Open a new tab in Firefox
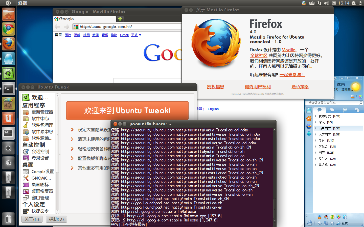Viewport: 364px width, 227px height. pos(120,19)
